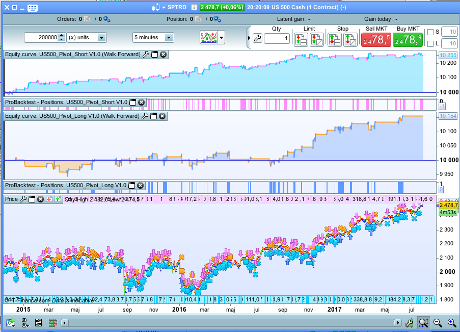Click the keyboard icon in the title bar
Viewport: 460px width, 332px height.
(x=32, y=8)
